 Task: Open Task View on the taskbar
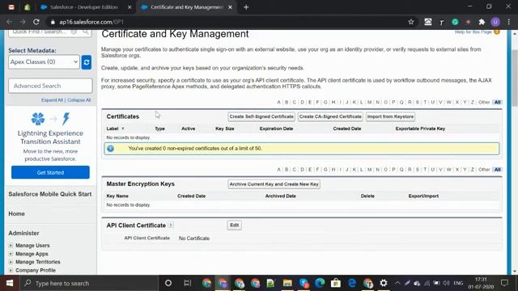point(188,283)
